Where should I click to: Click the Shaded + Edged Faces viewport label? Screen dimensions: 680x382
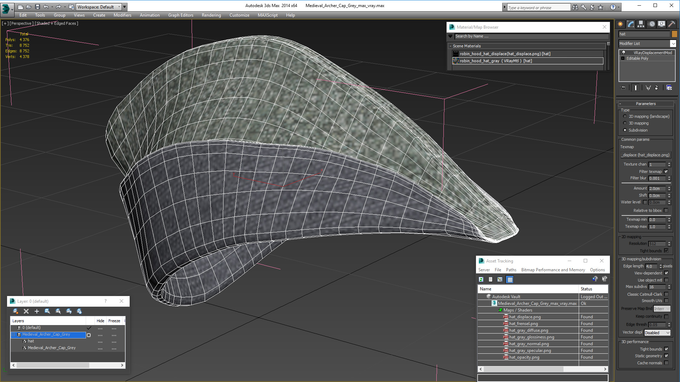pos(57,23)
